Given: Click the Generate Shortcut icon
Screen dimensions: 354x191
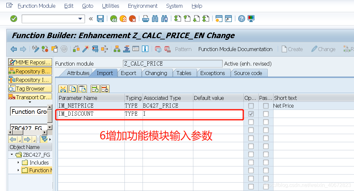Looking at the screenshot, I should tap(229, 19).
